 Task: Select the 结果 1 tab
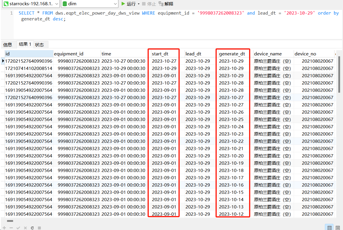tap(25, 44)
